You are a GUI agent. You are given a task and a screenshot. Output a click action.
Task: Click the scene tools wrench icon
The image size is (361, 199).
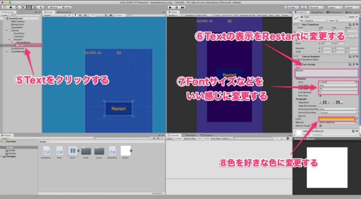(x=106, y=15)
